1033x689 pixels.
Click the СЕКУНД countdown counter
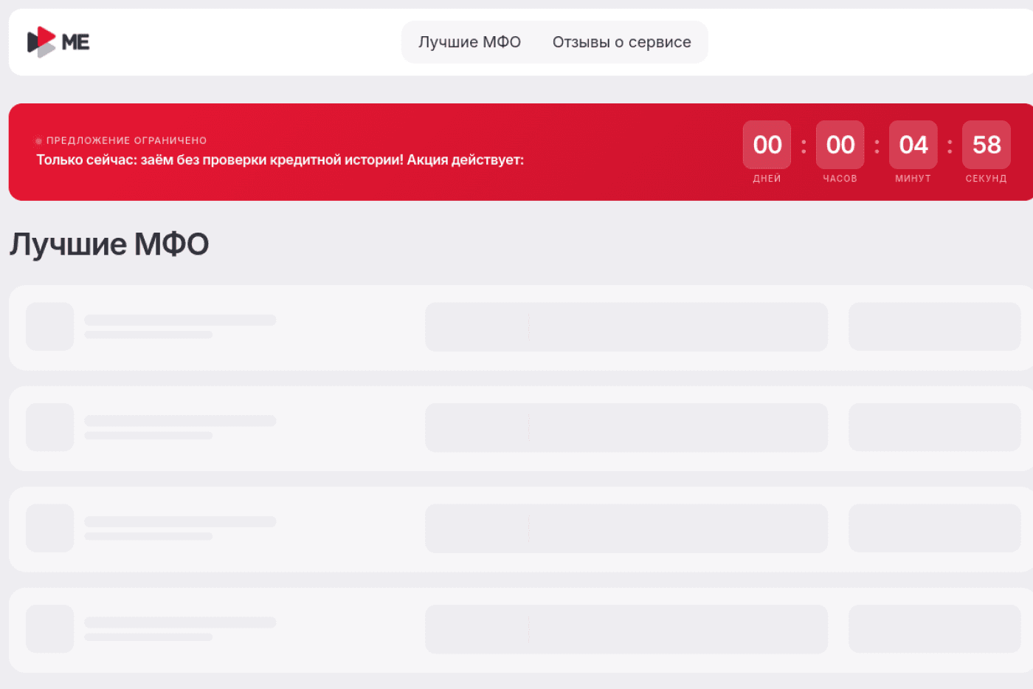[x=987, y=152]
